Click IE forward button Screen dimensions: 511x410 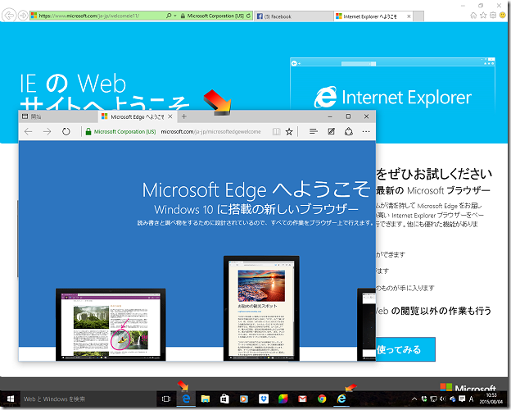23,16
